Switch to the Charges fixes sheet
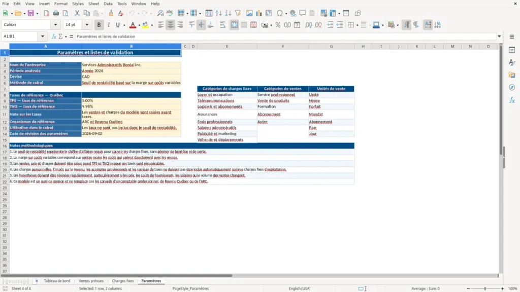The width and height of the screenshot is (520, 292). click(123, 281)
